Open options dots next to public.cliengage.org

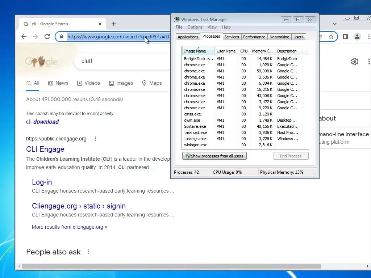pos(96,139)
